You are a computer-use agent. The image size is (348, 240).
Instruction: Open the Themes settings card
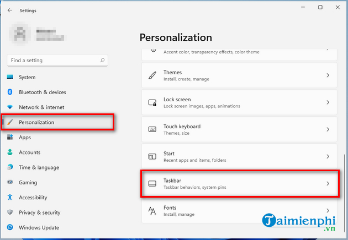(239, 75)
